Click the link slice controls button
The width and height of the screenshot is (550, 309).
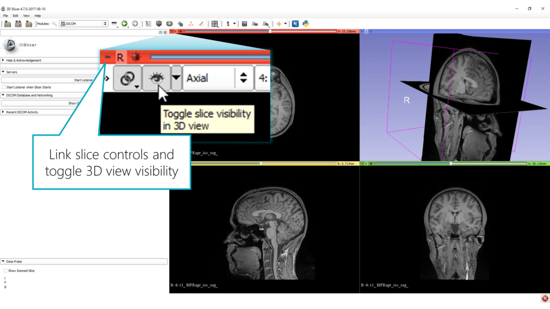(x=127, y=78)
